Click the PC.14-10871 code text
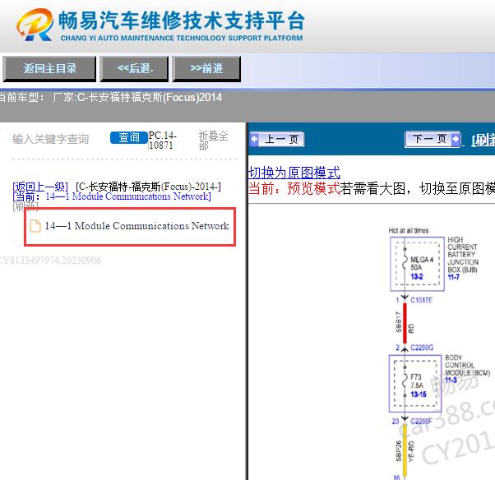The width and height of the screenshot is (495, 480). click(x=163, y=141)
